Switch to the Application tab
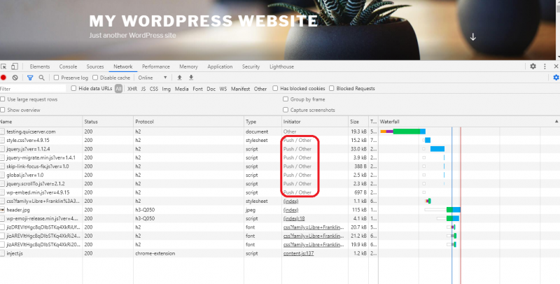560x284 pixels. 220,66
